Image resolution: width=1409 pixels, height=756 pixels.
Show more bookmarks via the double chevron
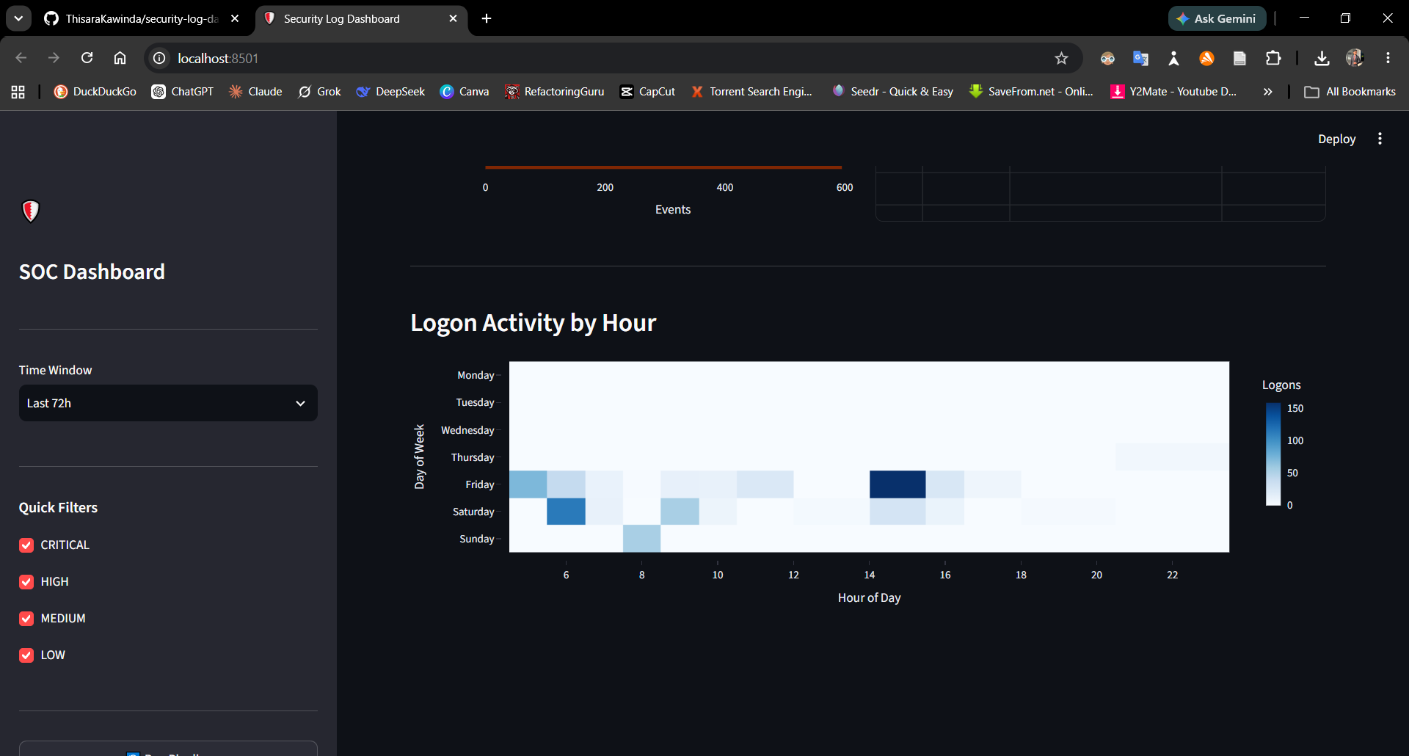[x=1267, y=92]
